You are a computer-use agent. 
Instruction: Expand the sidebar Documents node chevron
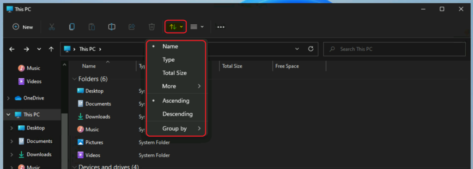[12, 141]
